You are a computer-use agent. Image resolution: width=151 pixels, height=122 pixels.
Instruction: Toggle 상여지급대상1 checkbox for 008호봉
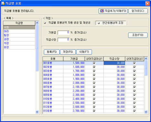(x=94, y=91)
